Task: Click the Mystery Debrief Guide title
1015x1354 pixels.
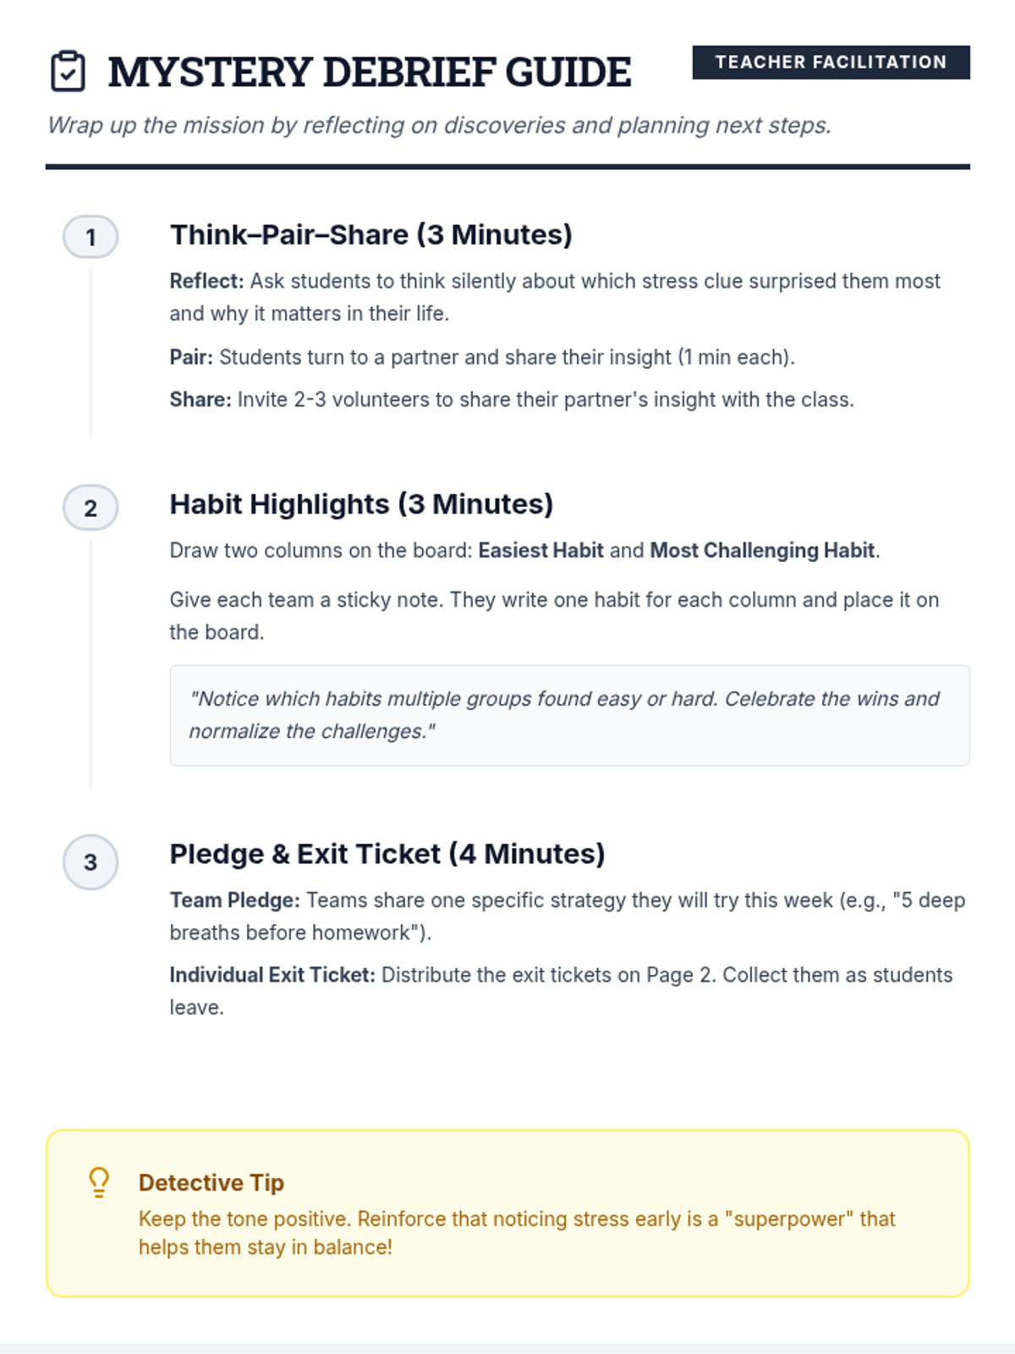Action: coord(370,72)
